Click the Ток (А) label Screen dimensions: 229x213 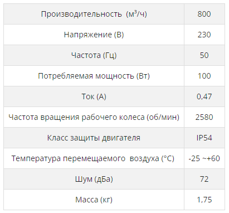[x=94, y=96]
